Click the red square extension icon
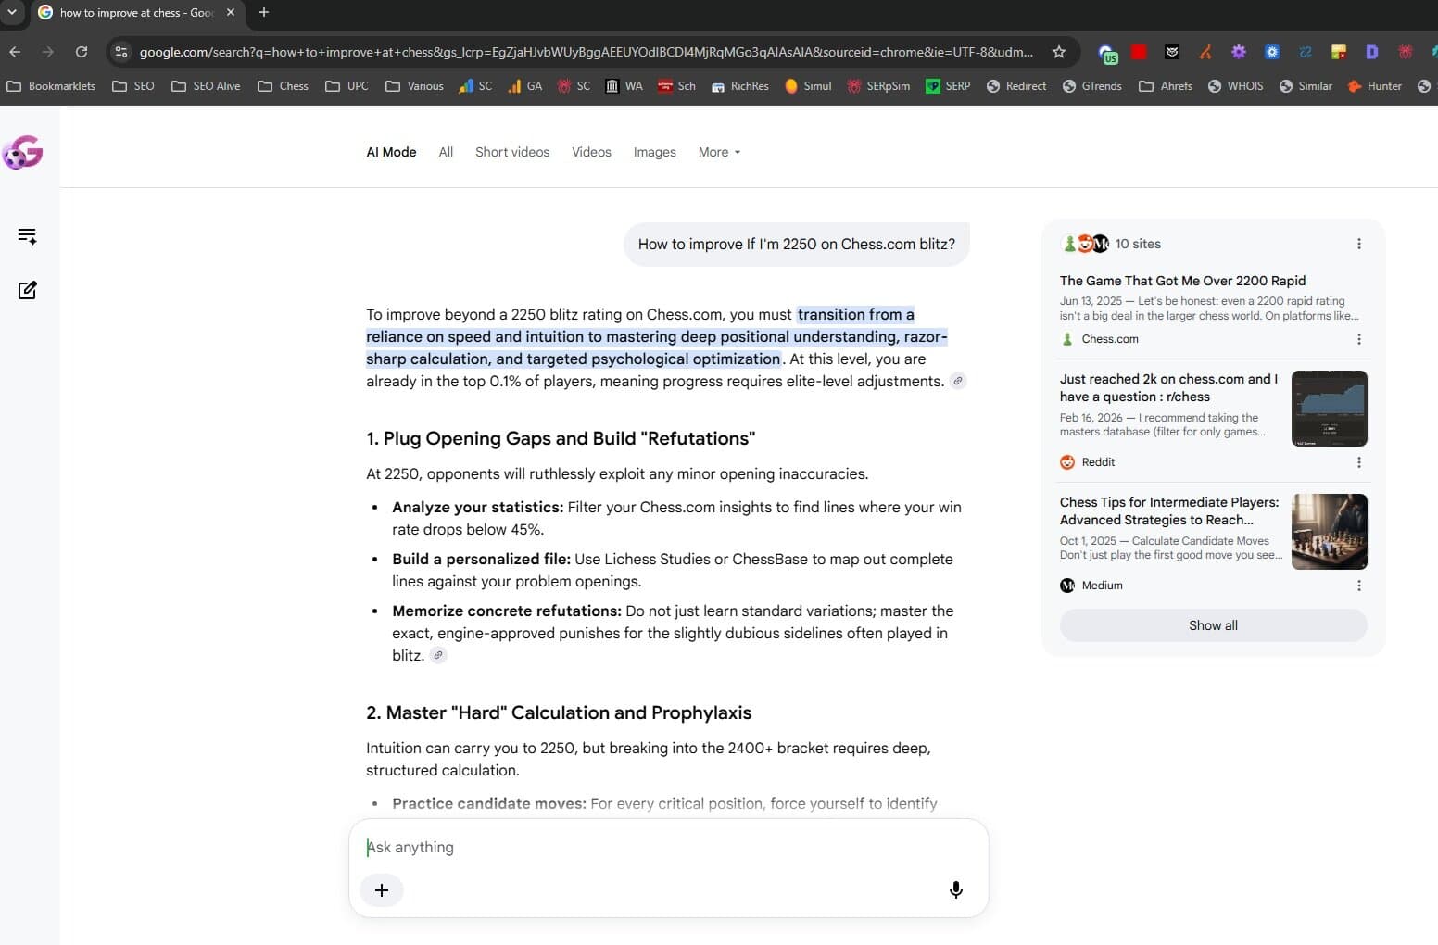Screen dimensions: 1438x945 click(1139, 52)
